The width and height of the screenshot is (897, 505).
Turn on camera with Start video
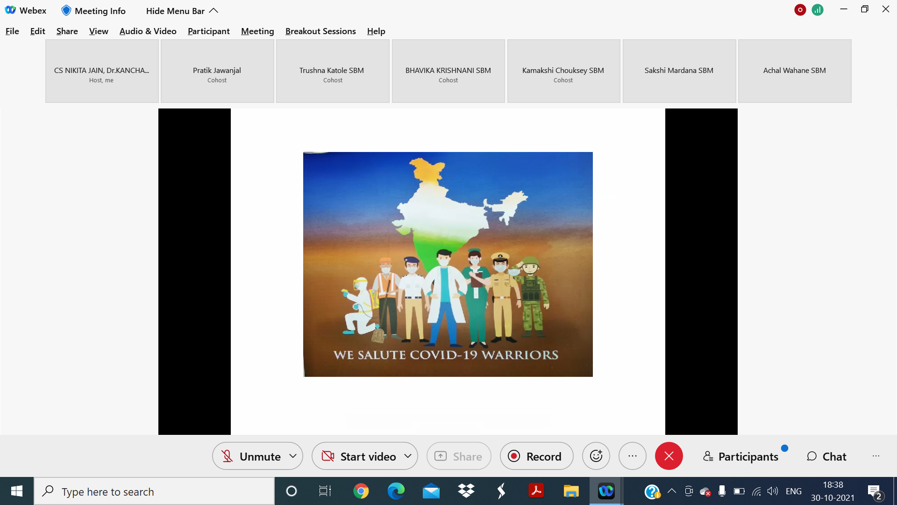coord(358,456)
